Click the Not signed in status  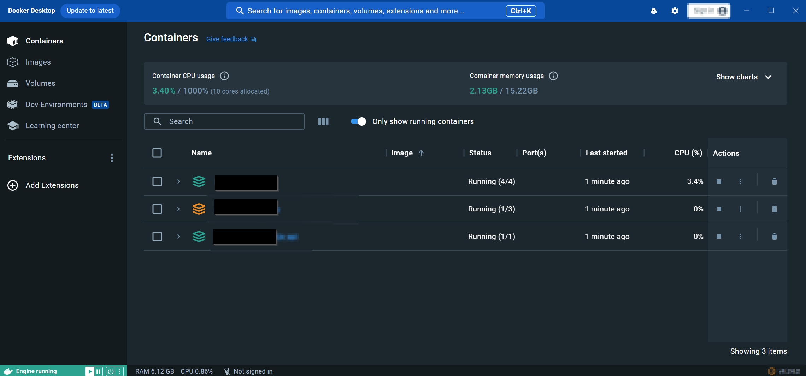click(x=248, y=371)
